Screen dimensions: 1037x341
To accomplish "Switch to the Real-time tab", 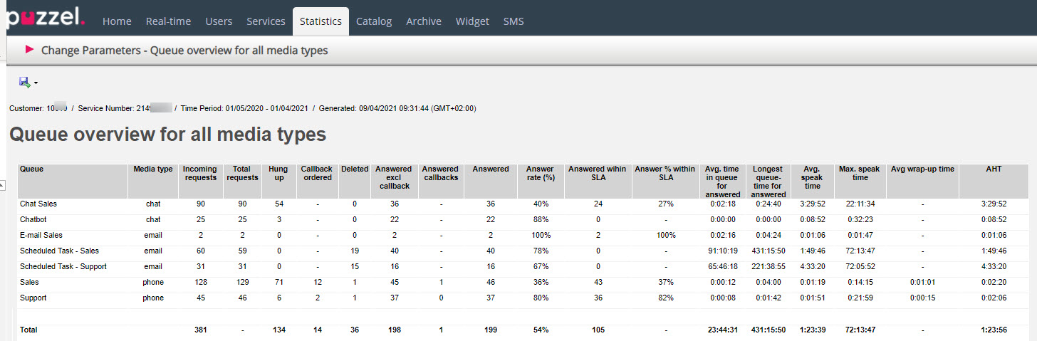I will [x=168, y=21].
